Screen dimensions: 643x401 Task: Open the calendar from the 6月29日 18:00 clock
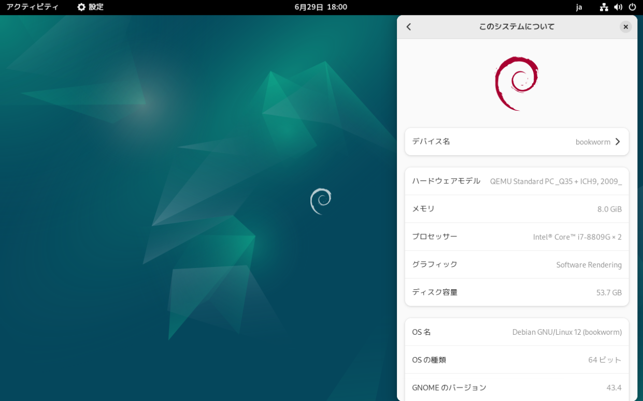(321, 7)
